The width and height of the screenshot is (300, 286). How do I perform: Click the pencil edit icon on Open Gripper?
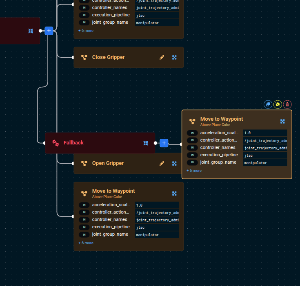point(162,163)
